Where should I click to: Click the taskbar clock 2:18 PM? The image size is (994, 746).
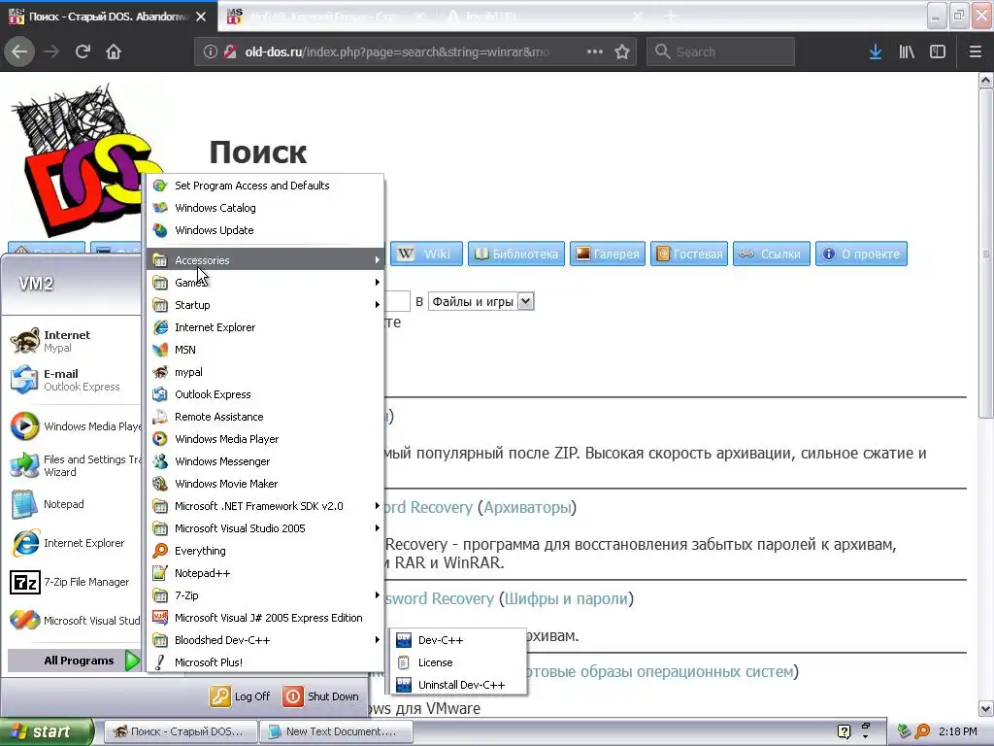coord(957,731)
